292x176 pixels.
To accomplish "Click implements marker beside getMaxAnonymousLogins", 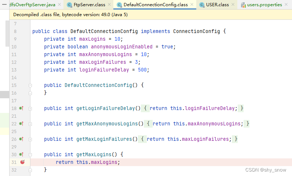I will tap(21, 124).
